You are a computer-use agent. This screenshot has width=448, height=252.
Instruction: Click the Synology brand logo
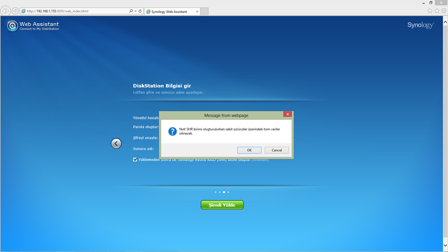420,25
